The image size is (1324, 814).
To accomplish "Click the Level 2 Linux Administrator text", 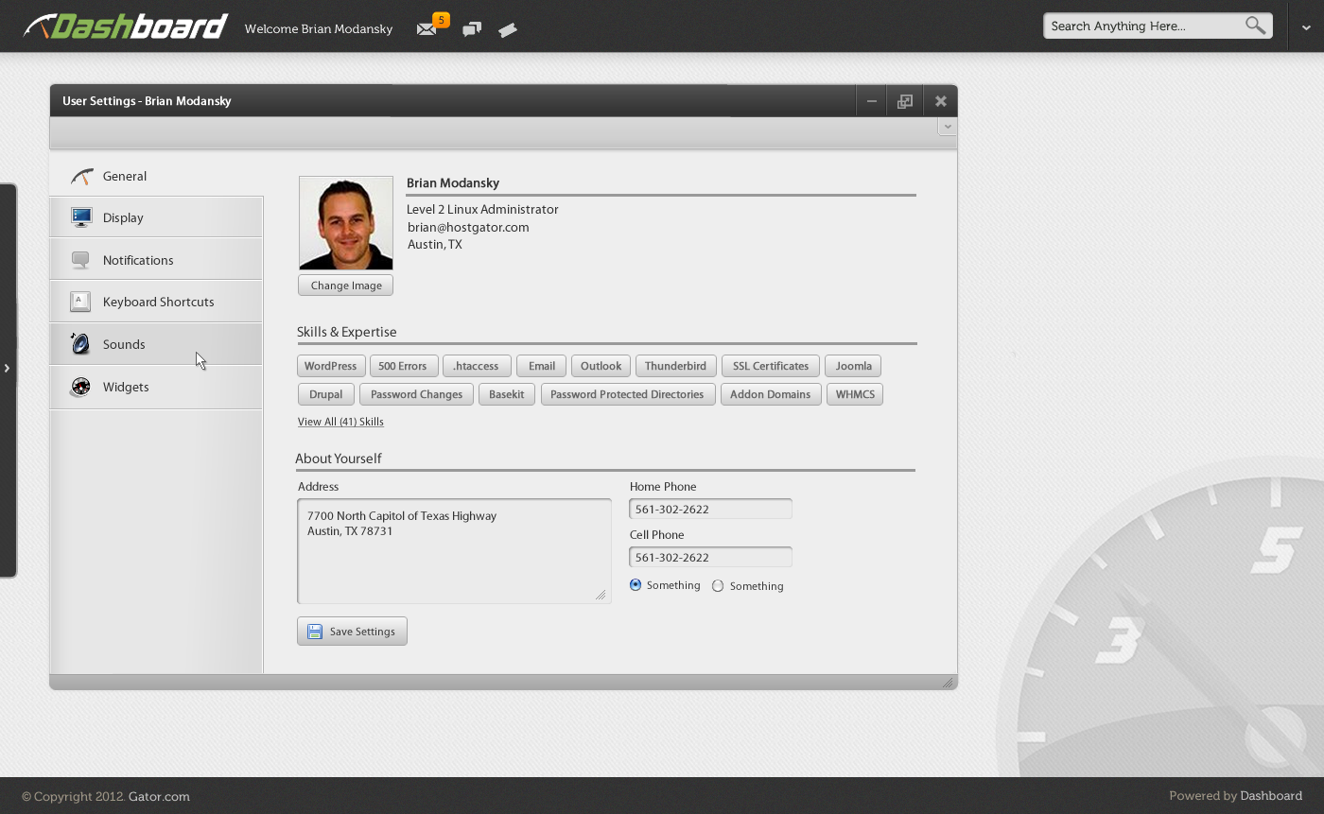I will coord(482,209).
